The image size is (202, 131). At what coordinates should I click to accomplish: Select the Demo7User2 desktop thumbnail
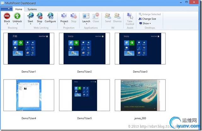(x=84, y=49)
